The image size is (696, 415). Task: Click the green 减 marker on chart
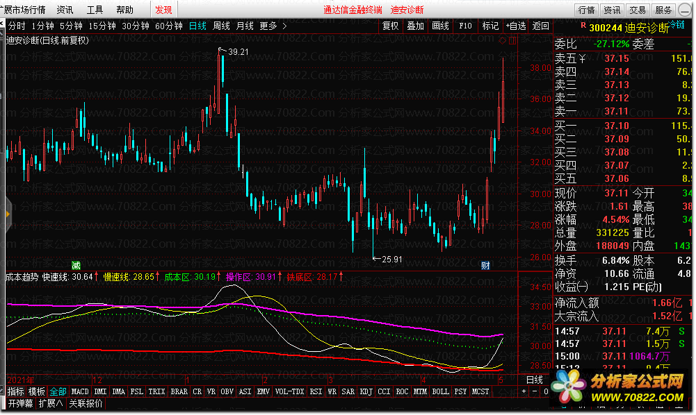76,265
